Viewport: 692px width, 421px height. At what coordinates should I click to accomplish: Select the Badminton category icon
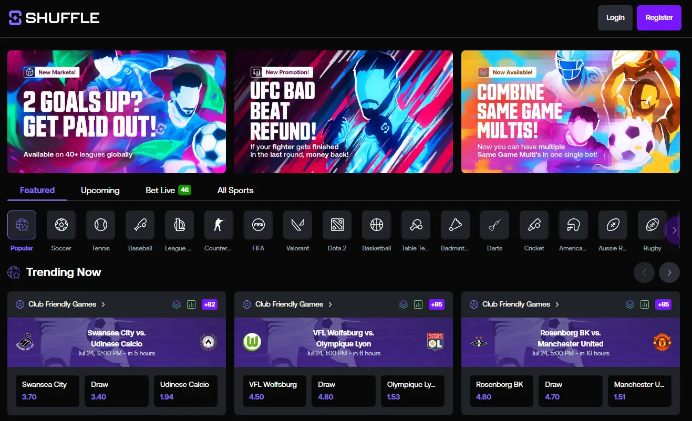coord(456,225)
